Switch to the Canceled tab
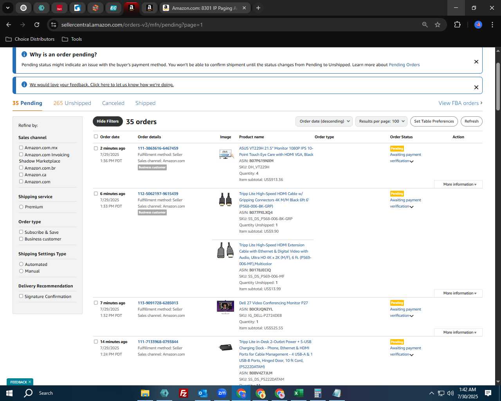 point(113,103)
